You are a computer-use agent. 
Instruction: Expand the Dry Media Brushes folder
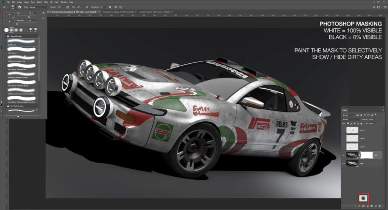pos(6,106)
